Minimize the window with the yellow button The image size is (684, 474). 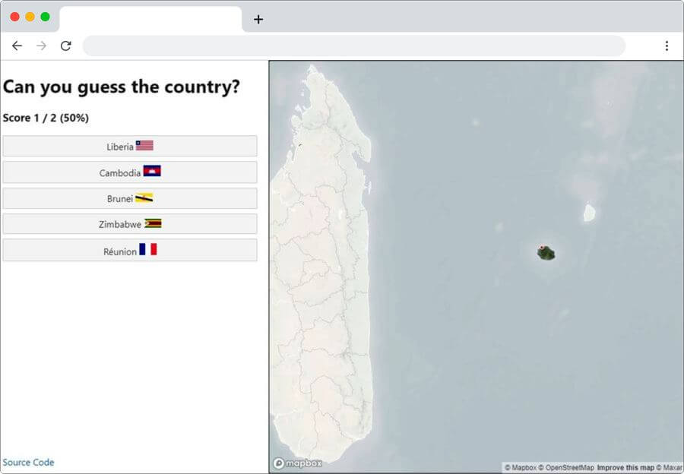[x=30, y=17]
